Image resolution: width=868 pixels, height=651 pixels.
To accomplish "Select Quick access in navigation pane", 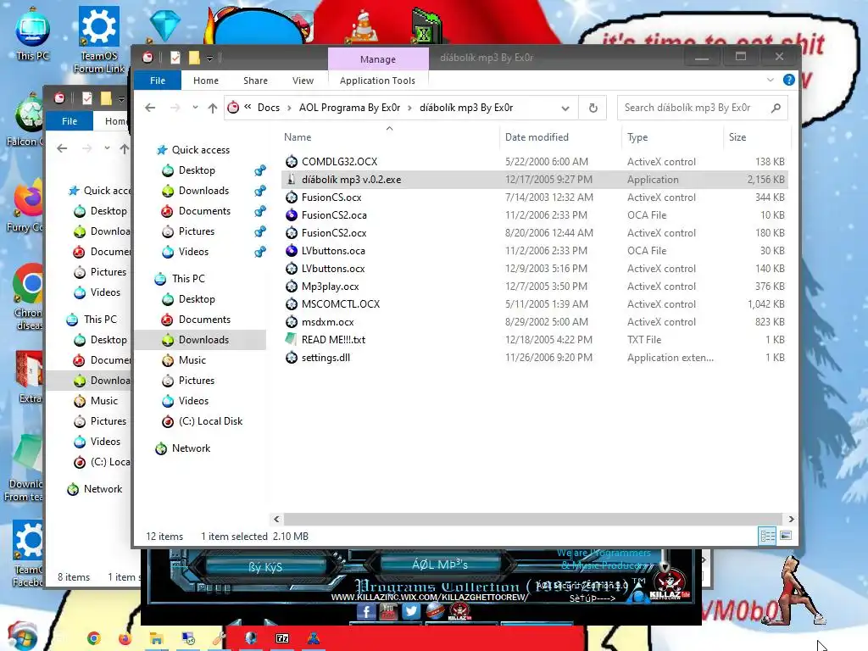I will point(200,149).
